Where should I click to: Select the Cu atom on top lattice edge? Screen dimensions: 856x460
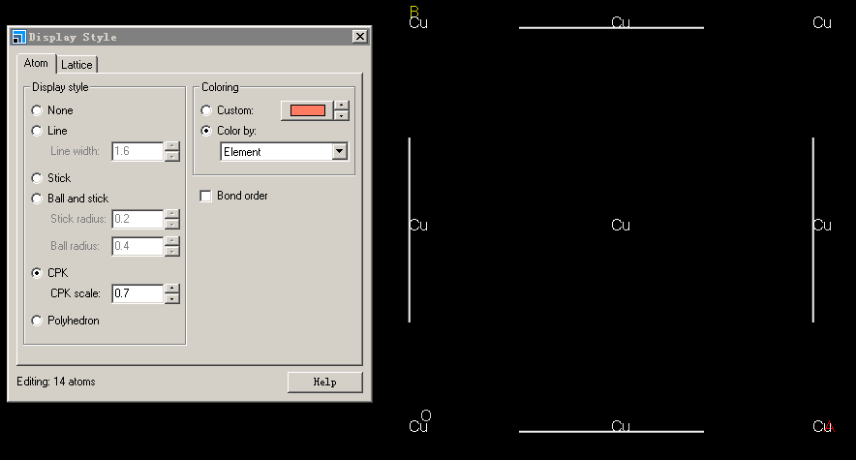pos(621,22)
